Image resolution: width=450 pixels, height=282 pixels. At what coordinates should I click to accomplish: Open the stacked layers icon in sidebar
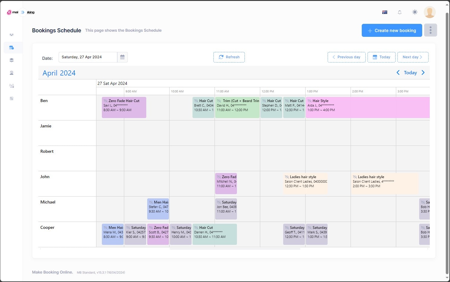pyautogui.click(x=11, y=60)
